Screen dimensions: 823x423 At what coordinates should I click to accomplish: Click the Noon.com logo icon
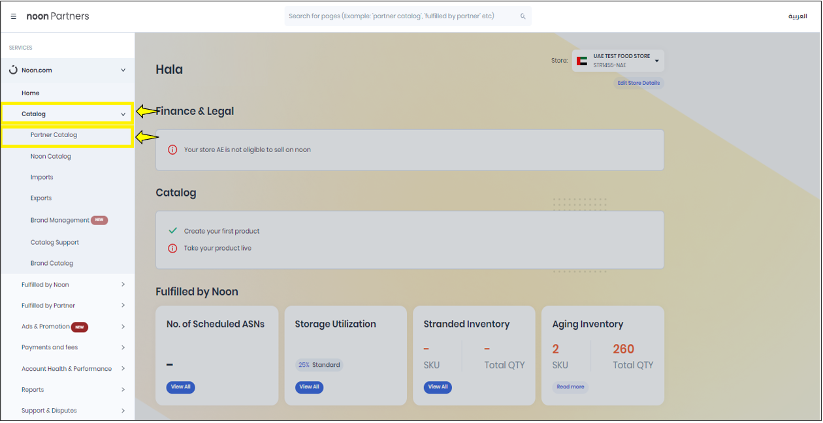click(13, 70)
